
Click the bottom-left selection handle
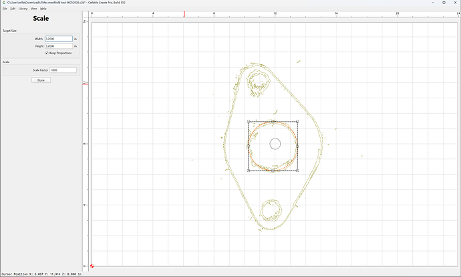point(249,171)
